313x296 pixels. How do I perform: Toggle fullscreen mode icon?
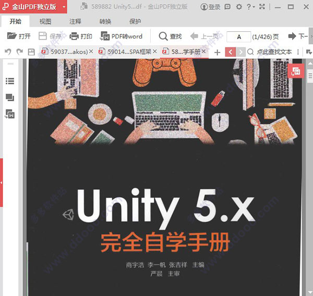[262, 7]
